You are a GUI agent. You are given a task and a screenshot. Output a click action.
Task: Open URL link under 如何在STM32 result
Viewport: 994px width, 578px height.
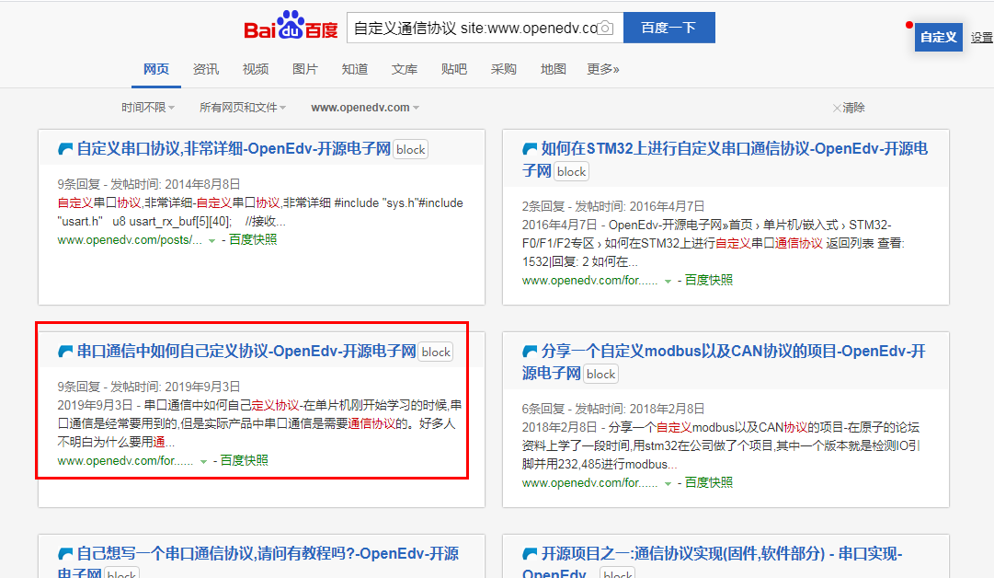(x=589, y=281)
